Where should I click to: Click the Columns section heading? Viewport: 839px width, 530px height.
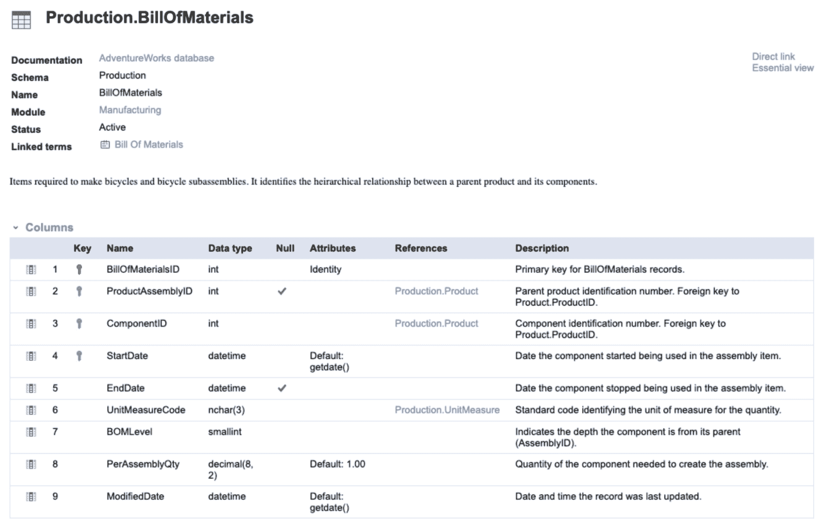coord(49,227)
